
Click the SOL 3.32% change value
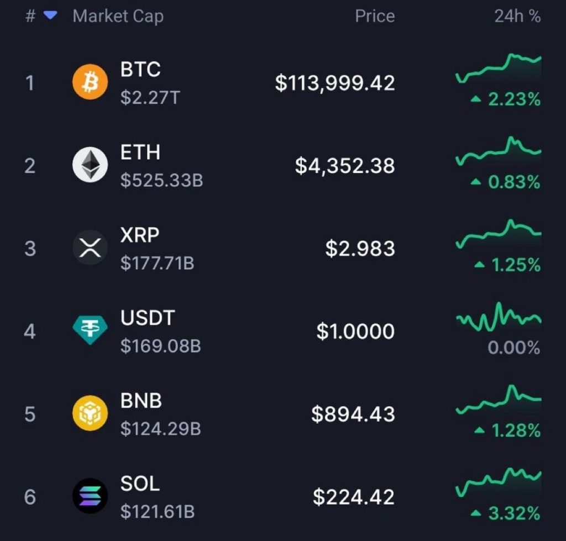[x=513, y=513]
